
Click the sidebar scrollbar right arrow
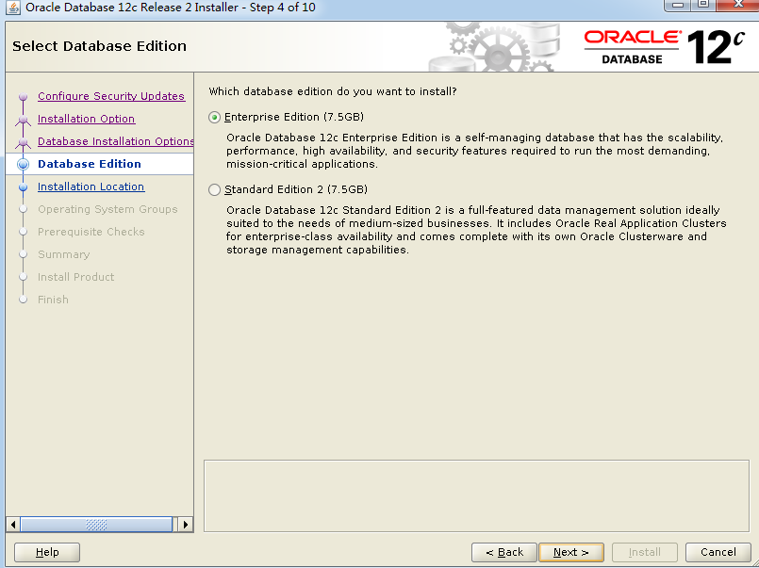[x=186, y=525]
